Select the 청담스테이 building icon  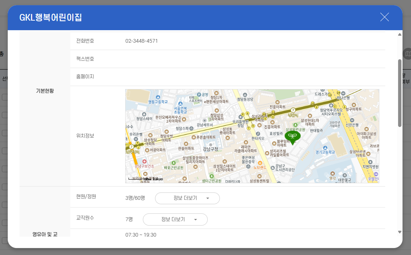(144, 114)
